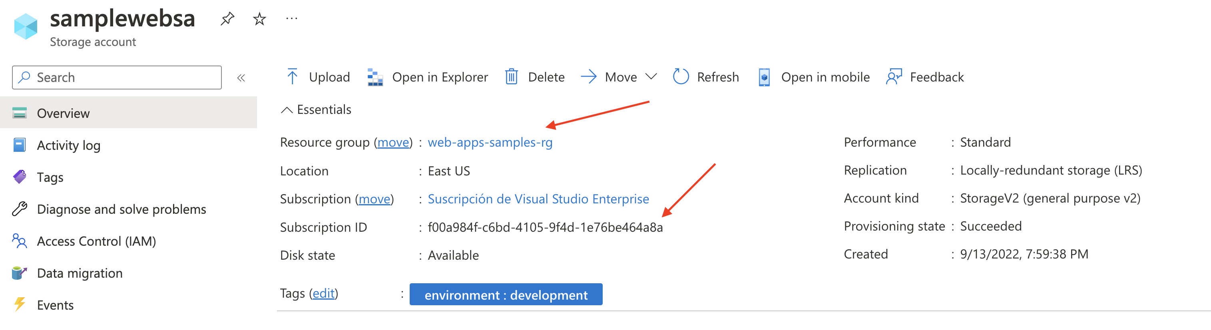Click the created date 9/13/2022 value
Viewport: 1211px width, 330px height.
tap(1024, 254)
